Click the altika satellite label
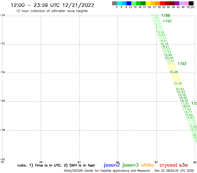 point(147,165)
